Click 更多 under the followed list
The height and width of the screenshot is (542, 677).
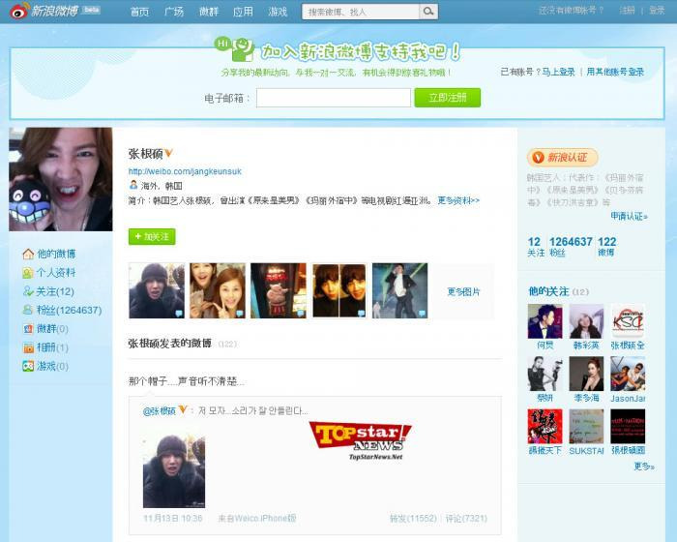click(x=644, y=466)
